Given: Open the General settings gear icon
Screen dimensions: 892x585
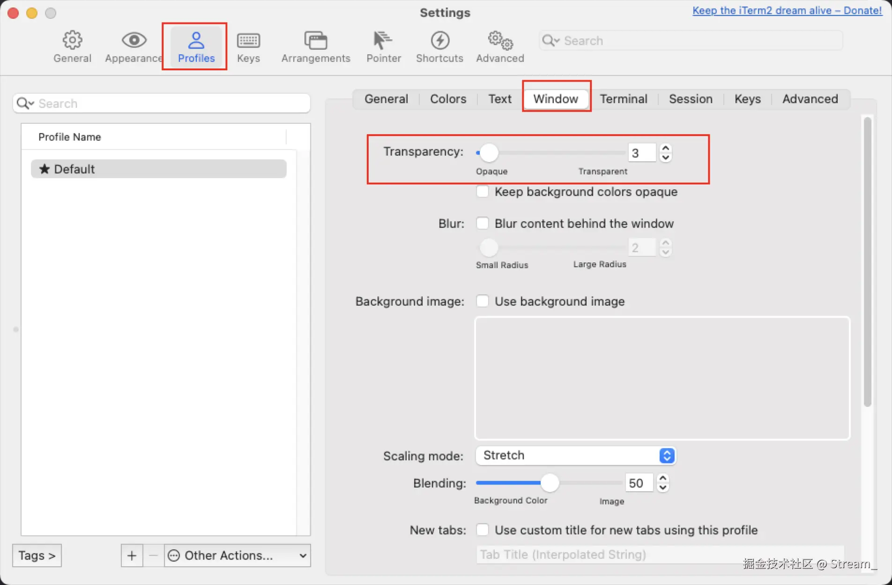Looking at the screenshot, I should [x=72, y=40].
